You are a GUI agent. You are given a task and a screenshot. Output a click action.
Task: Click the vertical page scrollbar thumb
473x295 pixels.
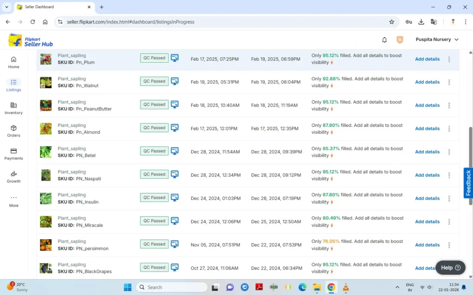(x=470, y=166)
